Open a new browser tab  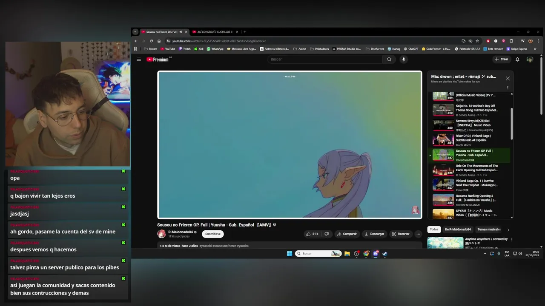(x=244, y=32)
